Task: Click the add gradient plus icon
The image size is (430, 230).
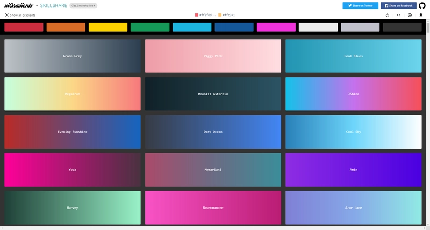Action: click(410, 16)
